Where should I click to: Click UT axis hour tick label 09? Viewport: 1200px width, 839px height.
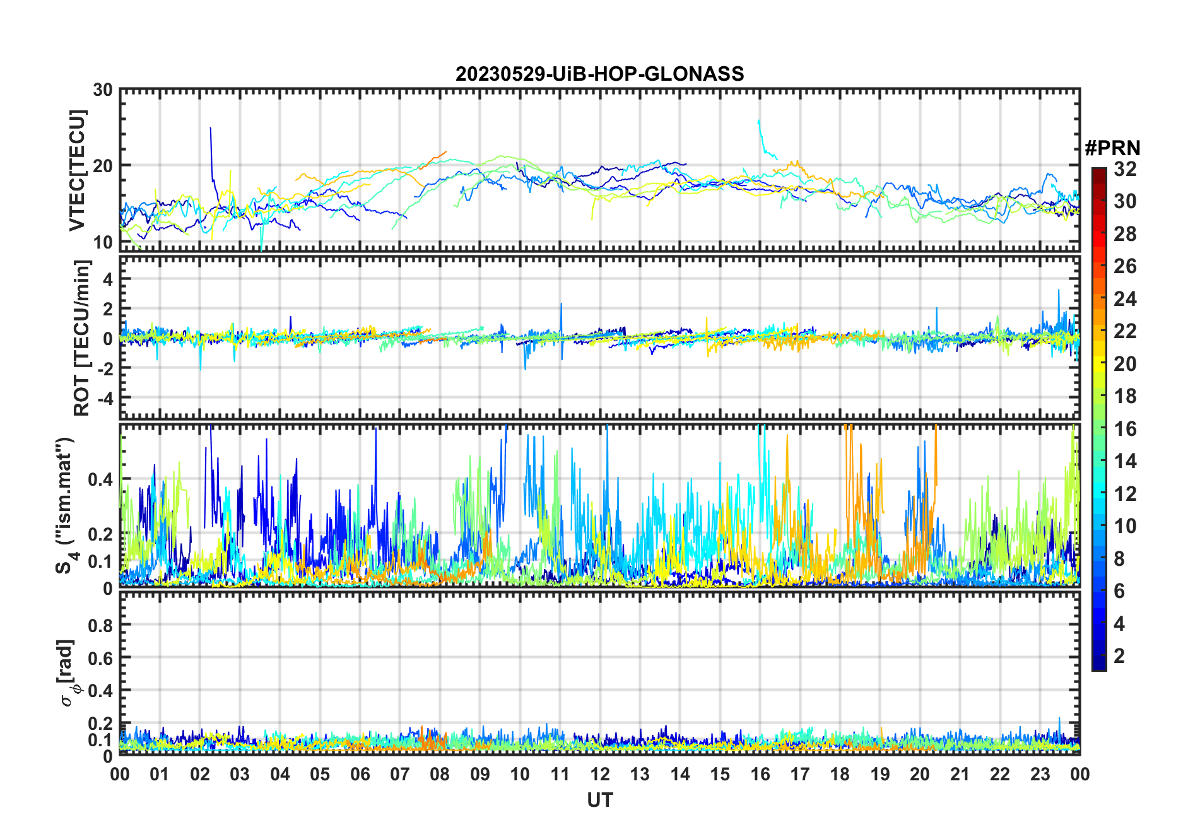coord(480,774)
